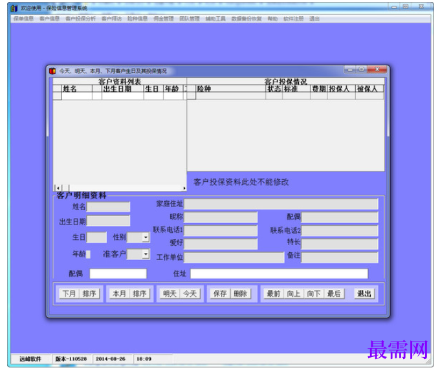This screenshot has height=370, width=440.
Task: Click the 姓名 input field in details
Action: pos(108,207)
